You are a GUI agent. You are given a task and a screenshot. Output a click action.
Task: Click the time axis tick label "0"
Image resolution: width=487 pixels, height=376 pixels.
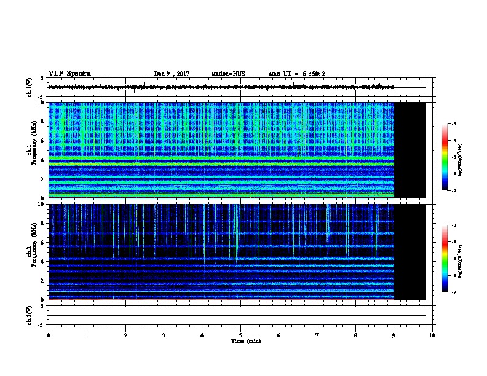49,335
